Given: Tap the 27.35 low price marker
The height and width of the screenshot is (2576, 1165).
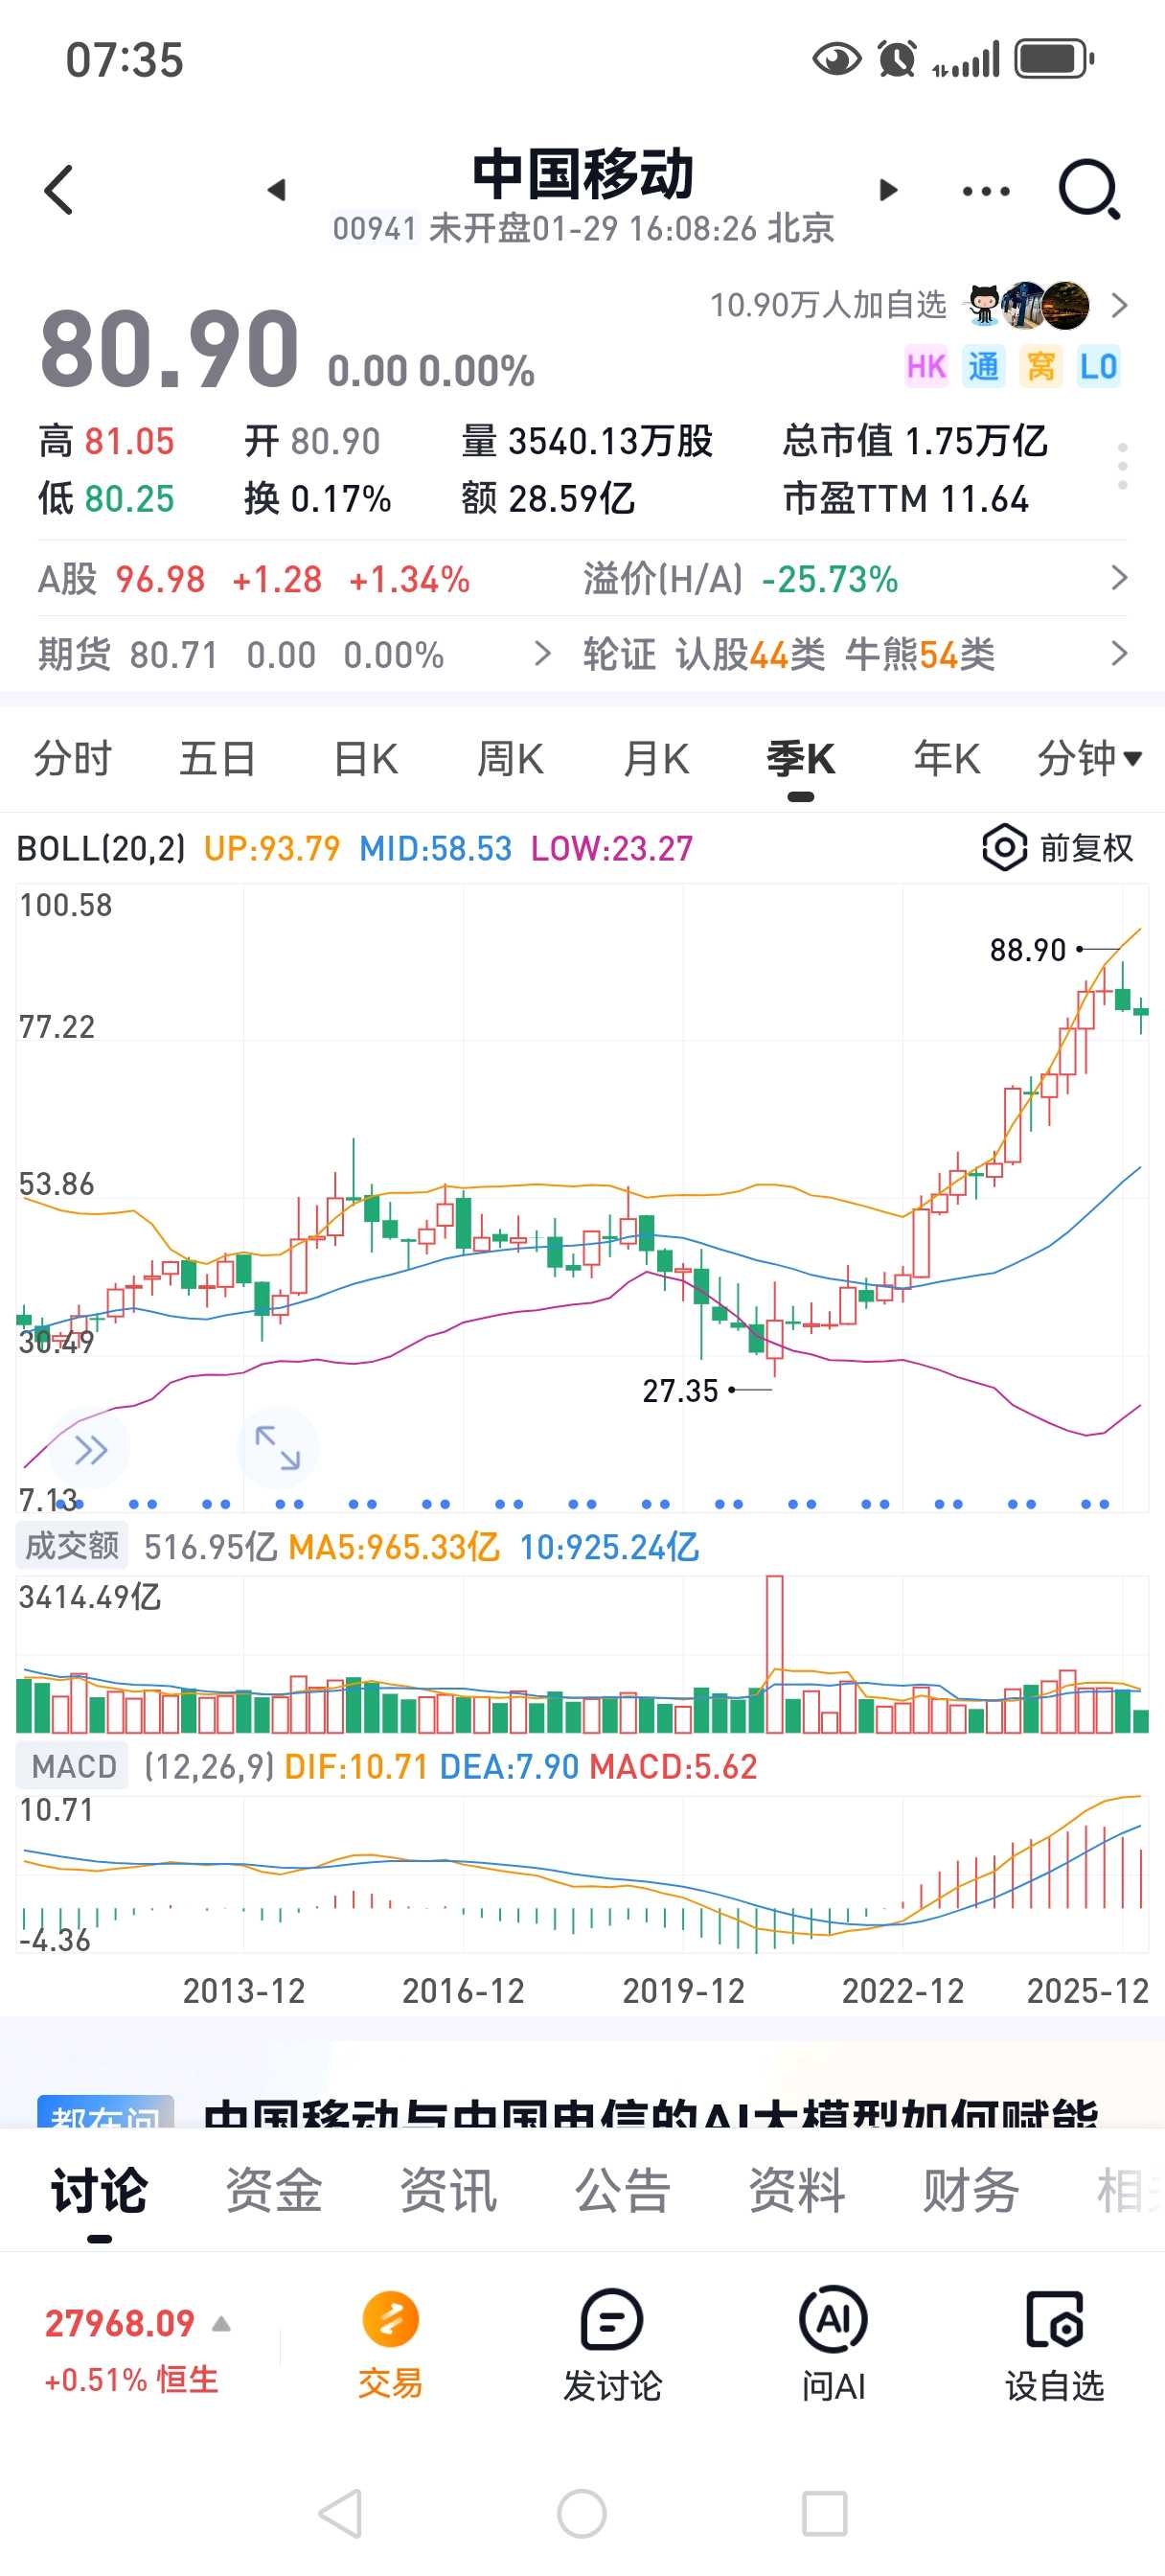Looking at the screenshot, I should coord(680,1390).
